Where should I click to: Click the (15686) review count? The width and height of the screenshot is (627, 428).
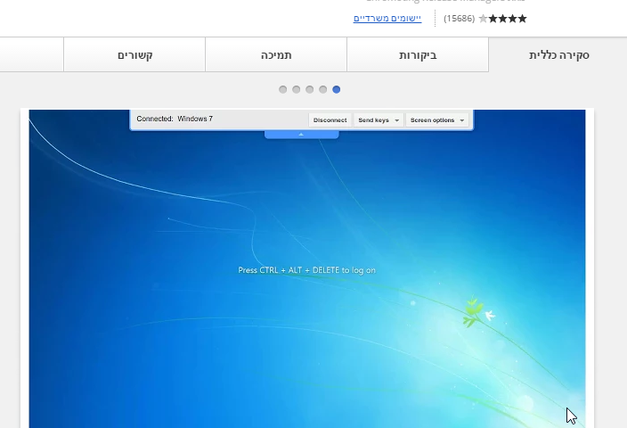(459, 19)
